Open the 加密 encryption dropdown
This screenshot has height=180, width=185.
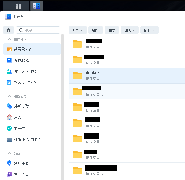(129, 30)
